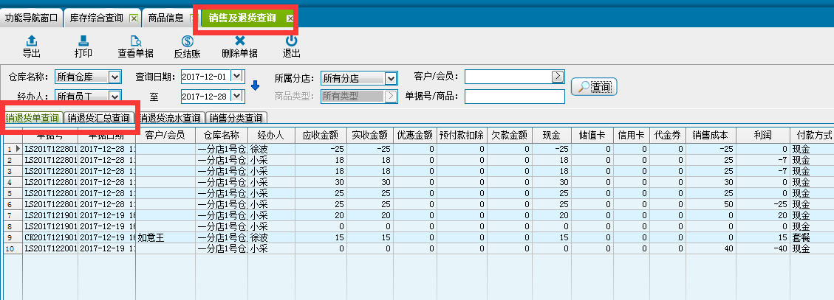The width and height of the screenshot is (834, 300).
Task: Expand the 仓库名称 warehouse dropdown
Action: (x=114, y=77)
